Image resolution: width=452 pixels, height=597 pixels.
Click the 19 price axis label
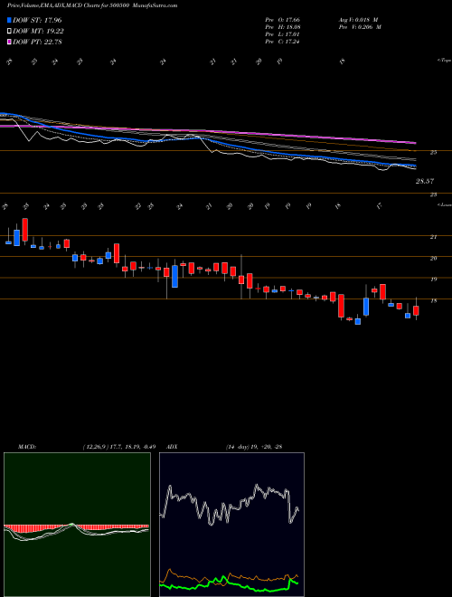pos(433,280)
